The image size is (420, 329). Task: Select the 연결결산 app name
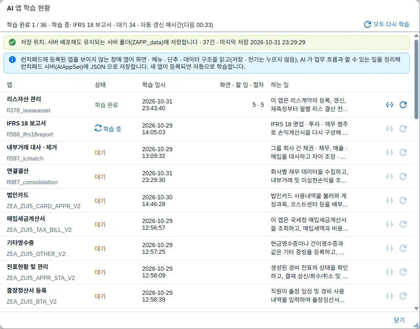click(18, 171)
